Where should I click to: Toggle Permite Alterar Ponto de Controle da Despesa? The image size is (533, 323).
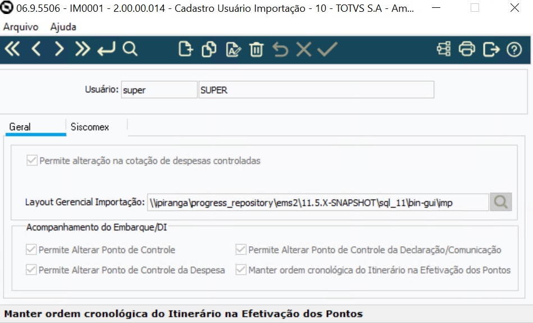tap(31, 270)
